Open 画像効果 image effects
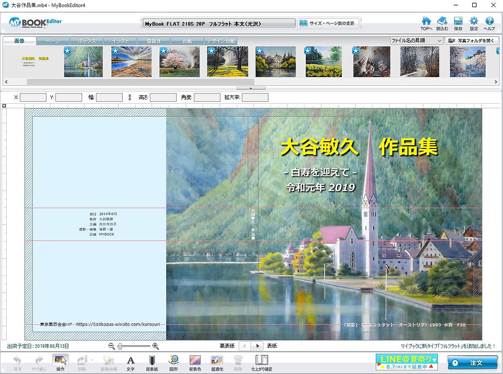The width and height of the screenshot is (503, 374). tap(109, 363)
